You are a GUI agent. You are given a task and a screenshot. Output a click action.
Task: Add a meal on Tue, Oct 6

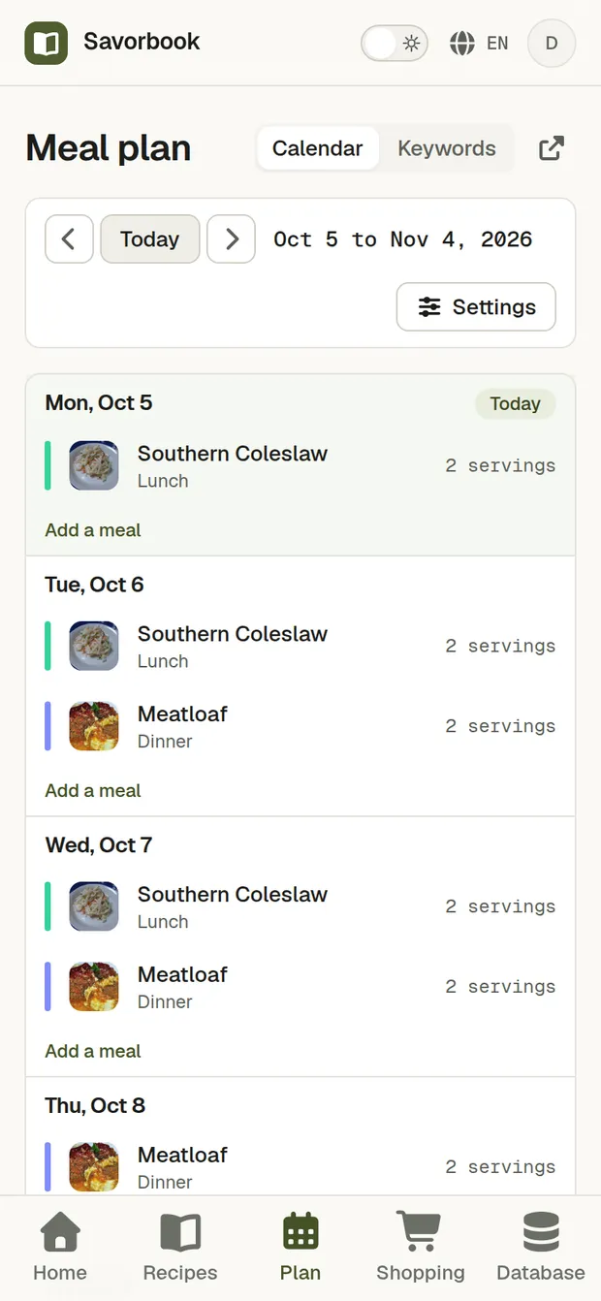click(x=93, y=790)
